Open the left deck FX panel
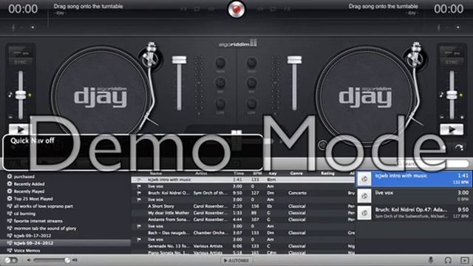 pyautogui.click(x=183, y=9)
